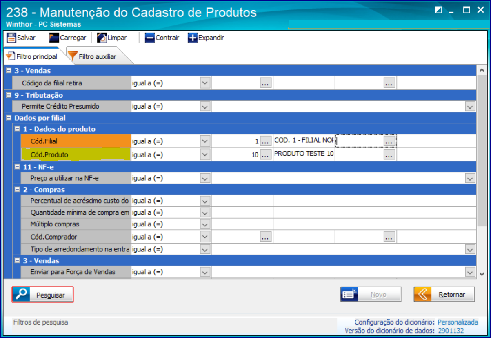The width and height of the screenshot is (491, 338).
Task: Click second lookup button for Cód.Comprador
Action: 389,237
